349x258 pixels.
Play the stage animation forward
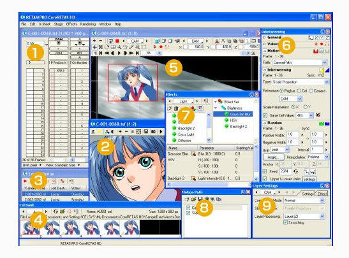coord(119,53)
